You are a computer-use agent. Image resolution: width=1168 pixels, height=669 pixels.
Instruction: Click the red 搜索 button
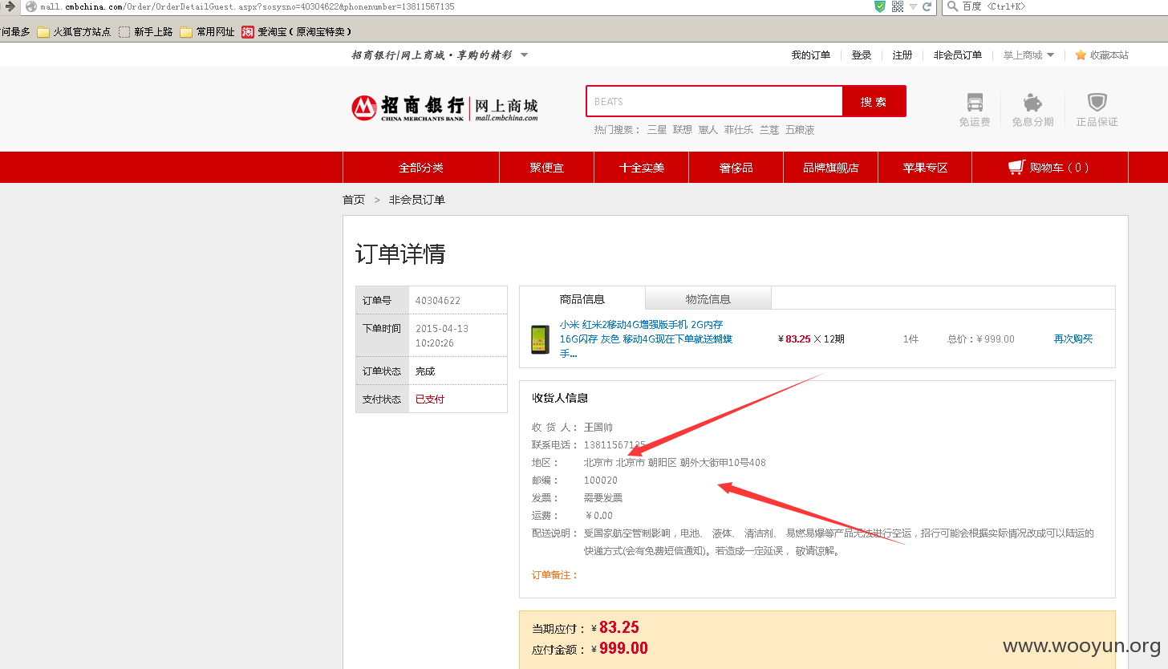pyautogui.click(x=874, y=102)
